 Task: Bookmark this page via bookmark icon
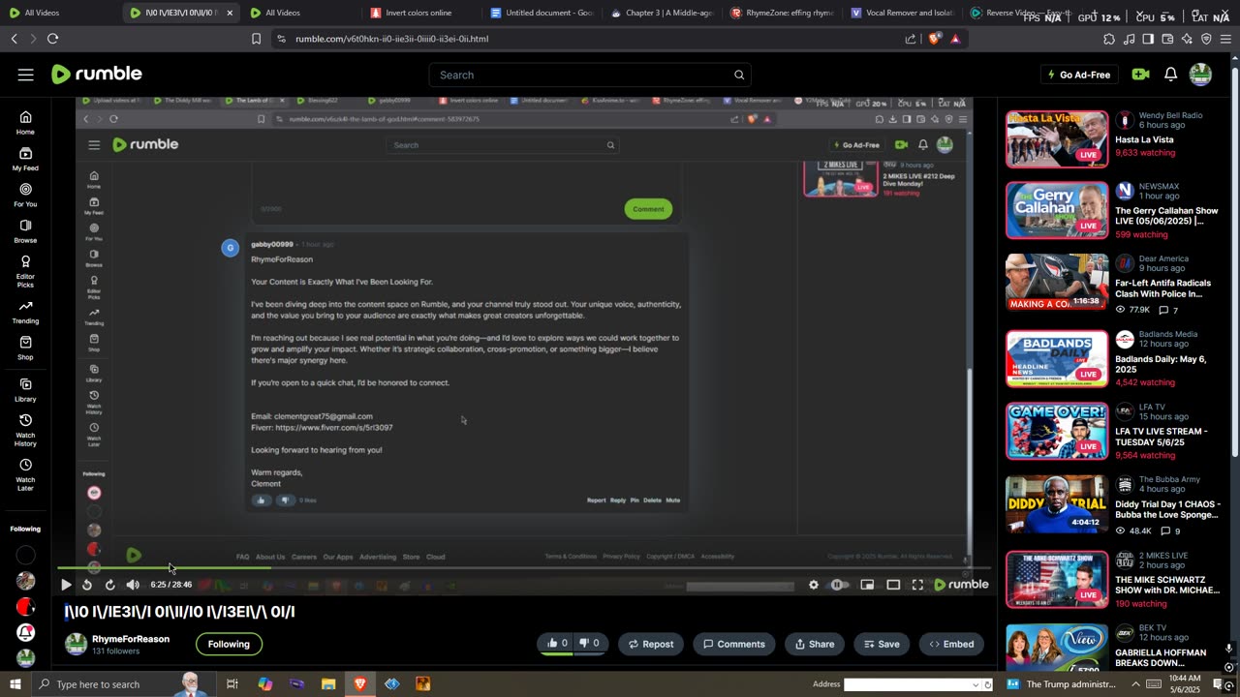pos(256,39)
